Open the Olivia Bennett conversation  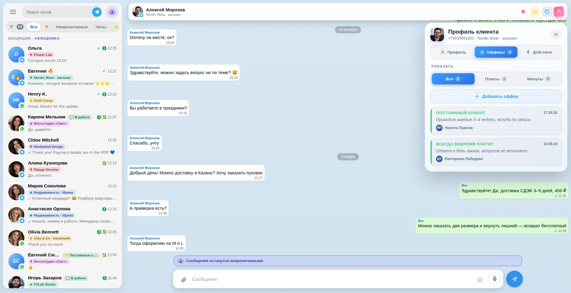(x=62, y=238)
